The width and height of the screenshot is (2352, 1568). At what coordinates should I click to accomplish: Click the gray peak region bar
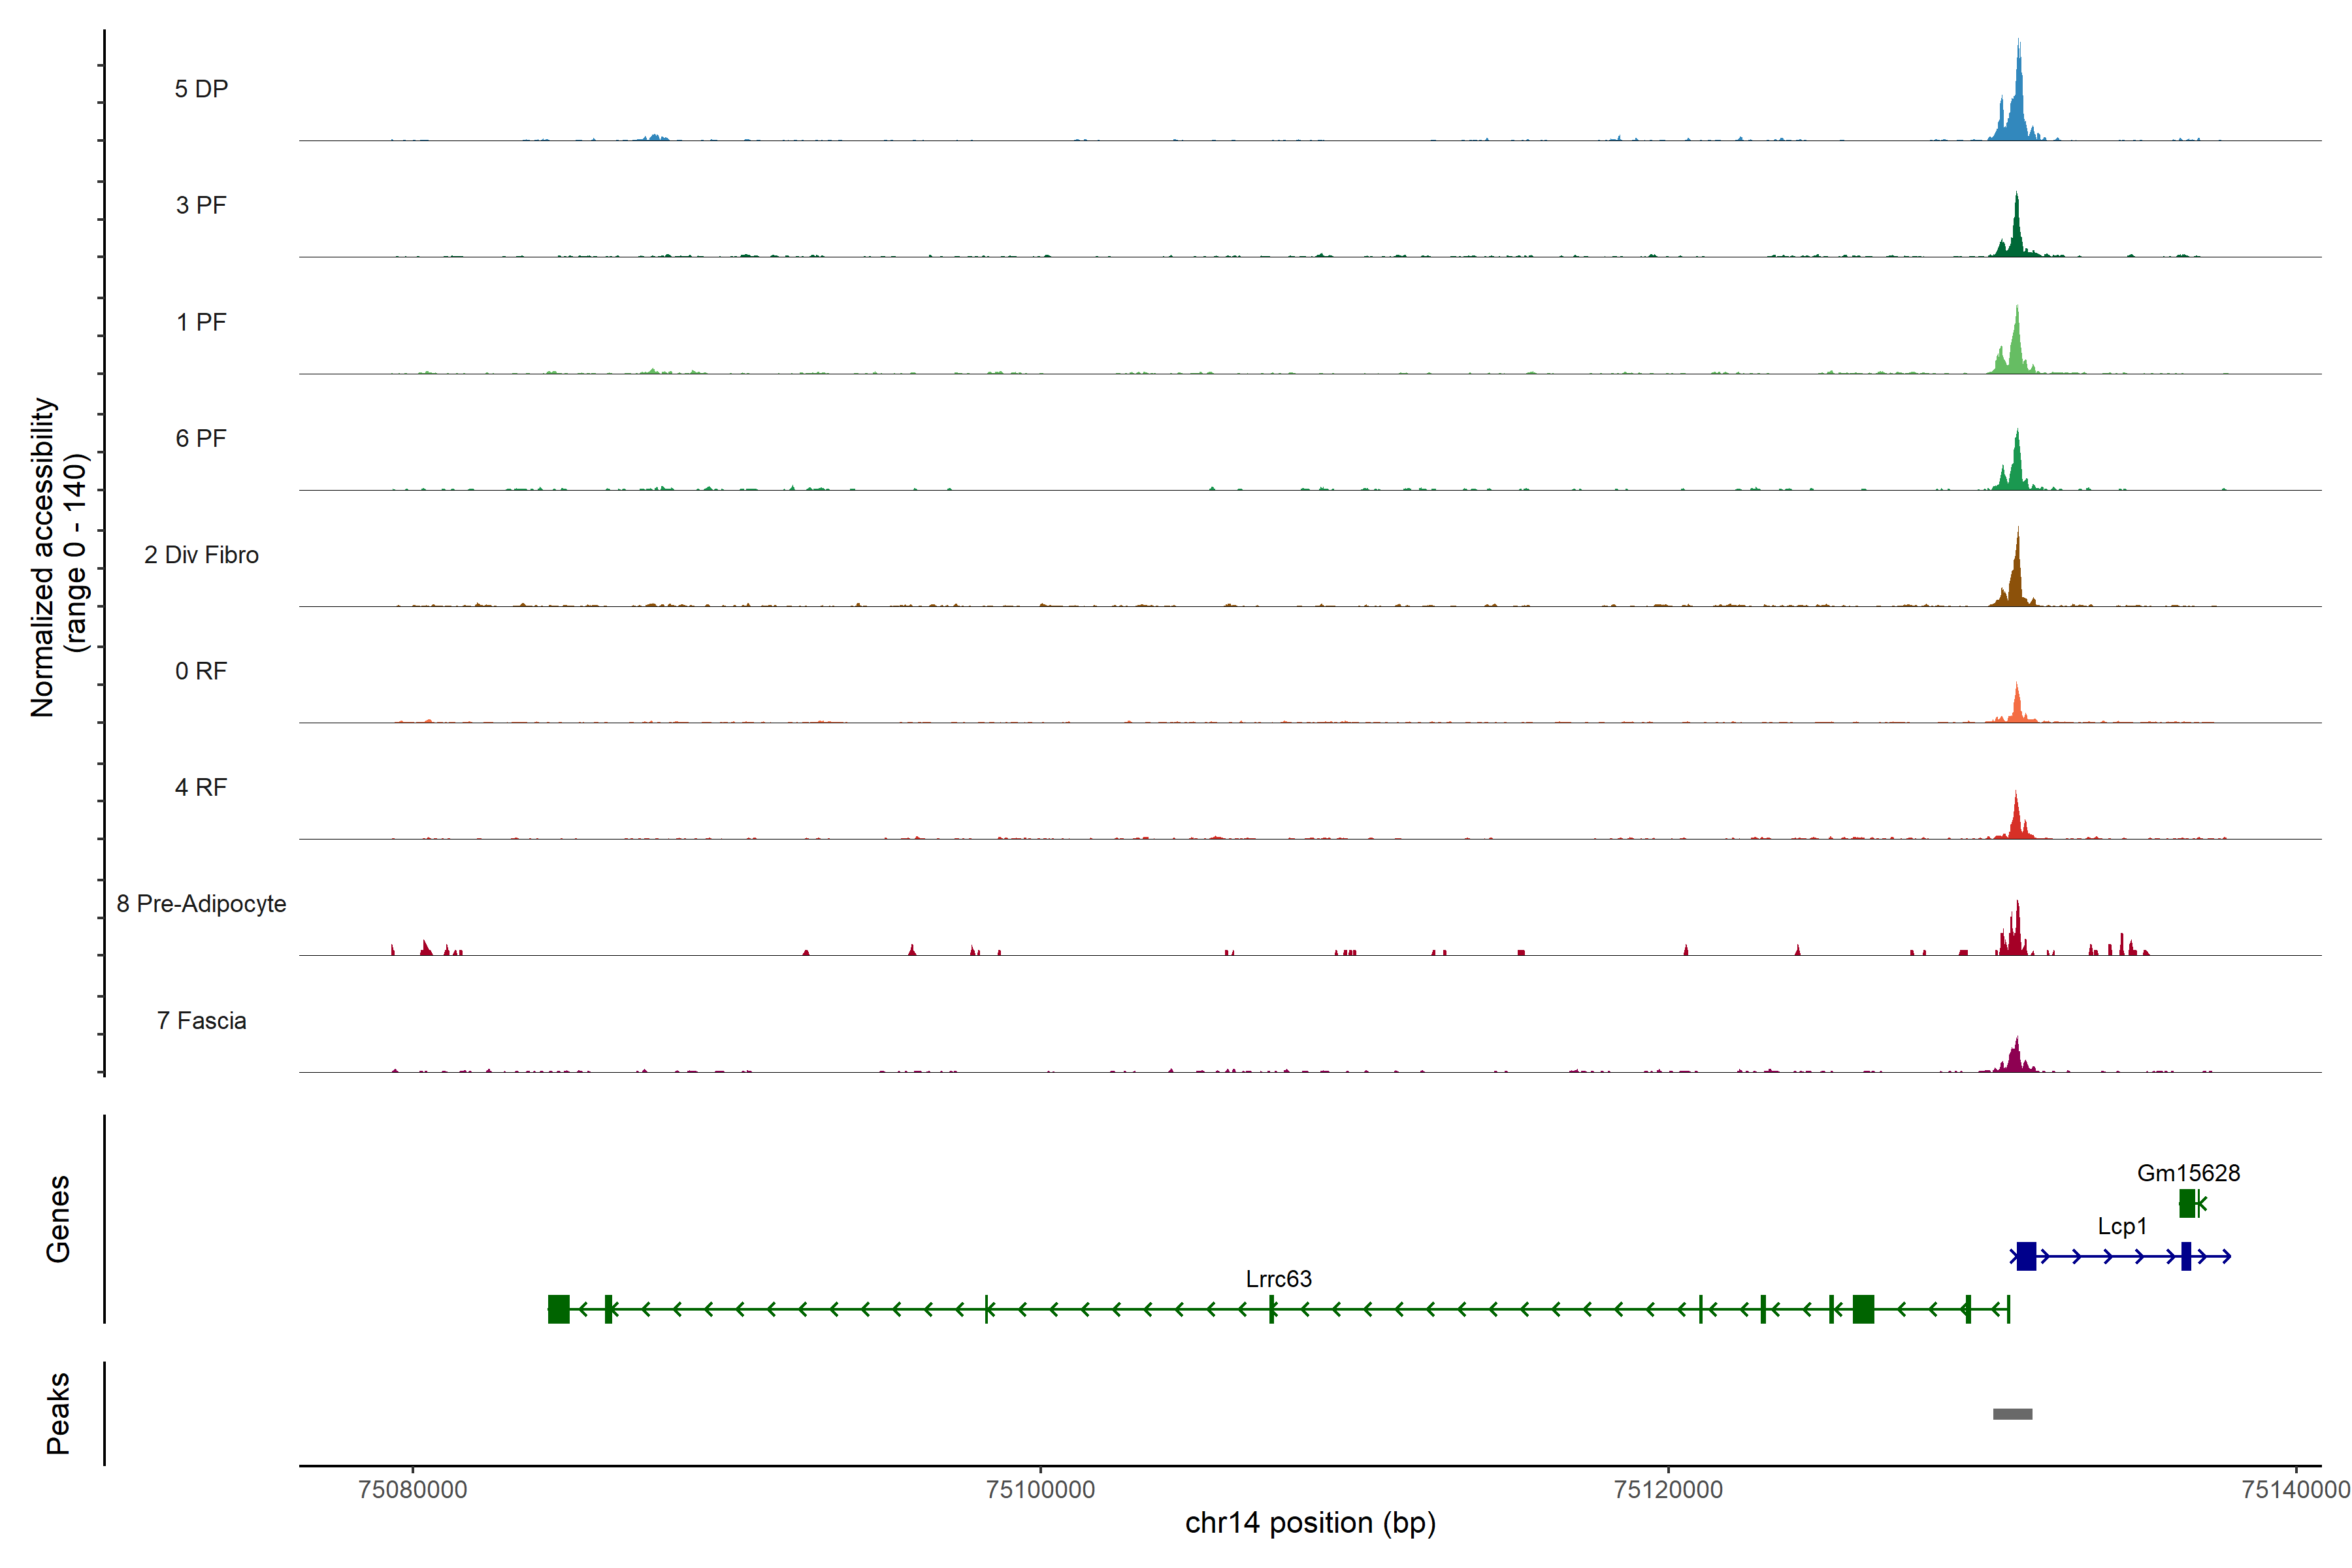tap(2012, 1414)
